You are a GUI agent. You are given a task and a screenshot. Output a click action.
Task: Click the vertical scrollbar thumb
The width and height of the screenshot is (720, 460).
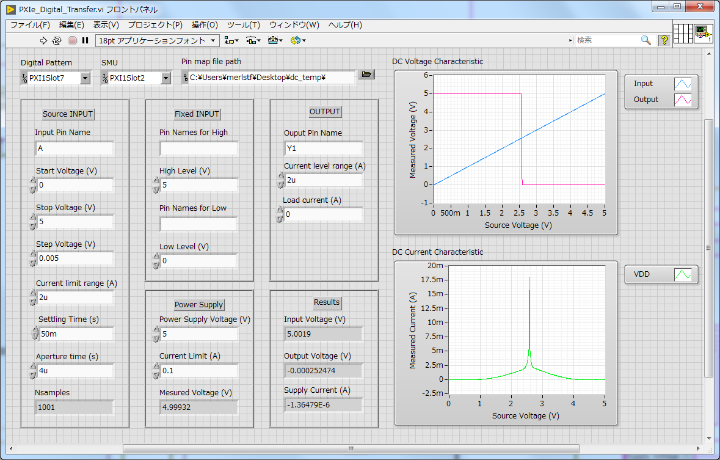click(708, 248)
